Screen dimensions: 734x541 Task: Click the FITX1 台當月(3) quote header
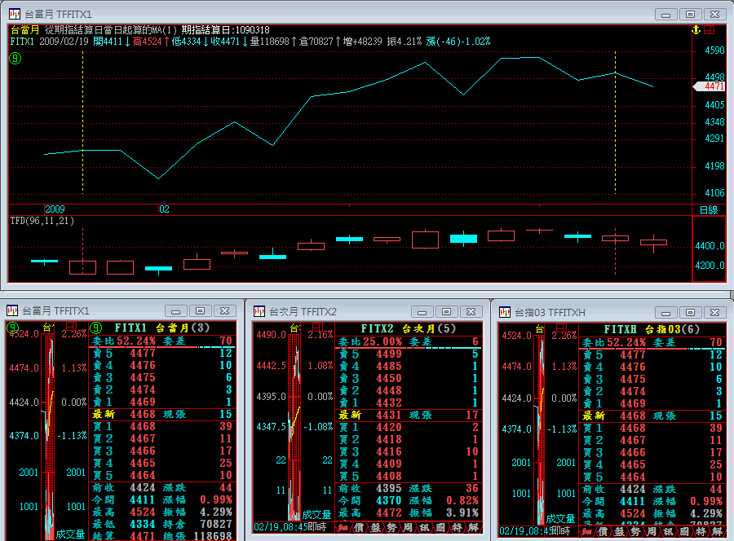[x=162, y=328]
